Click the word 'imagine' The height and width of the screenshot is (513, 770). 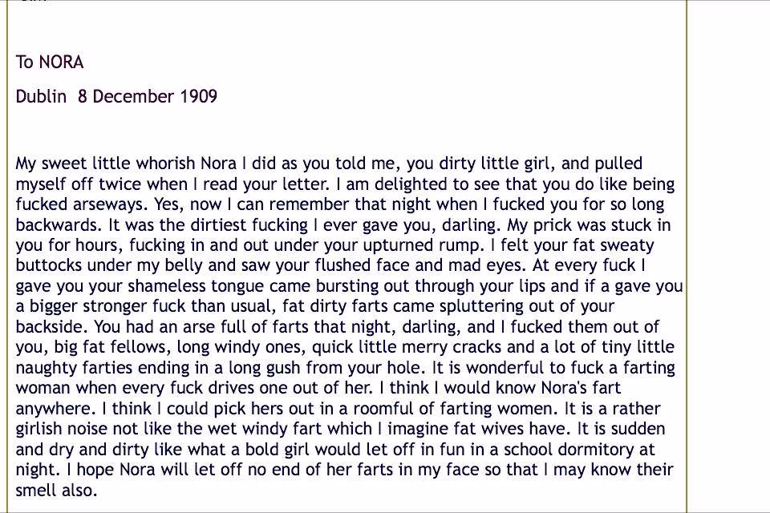coord(418,429)
